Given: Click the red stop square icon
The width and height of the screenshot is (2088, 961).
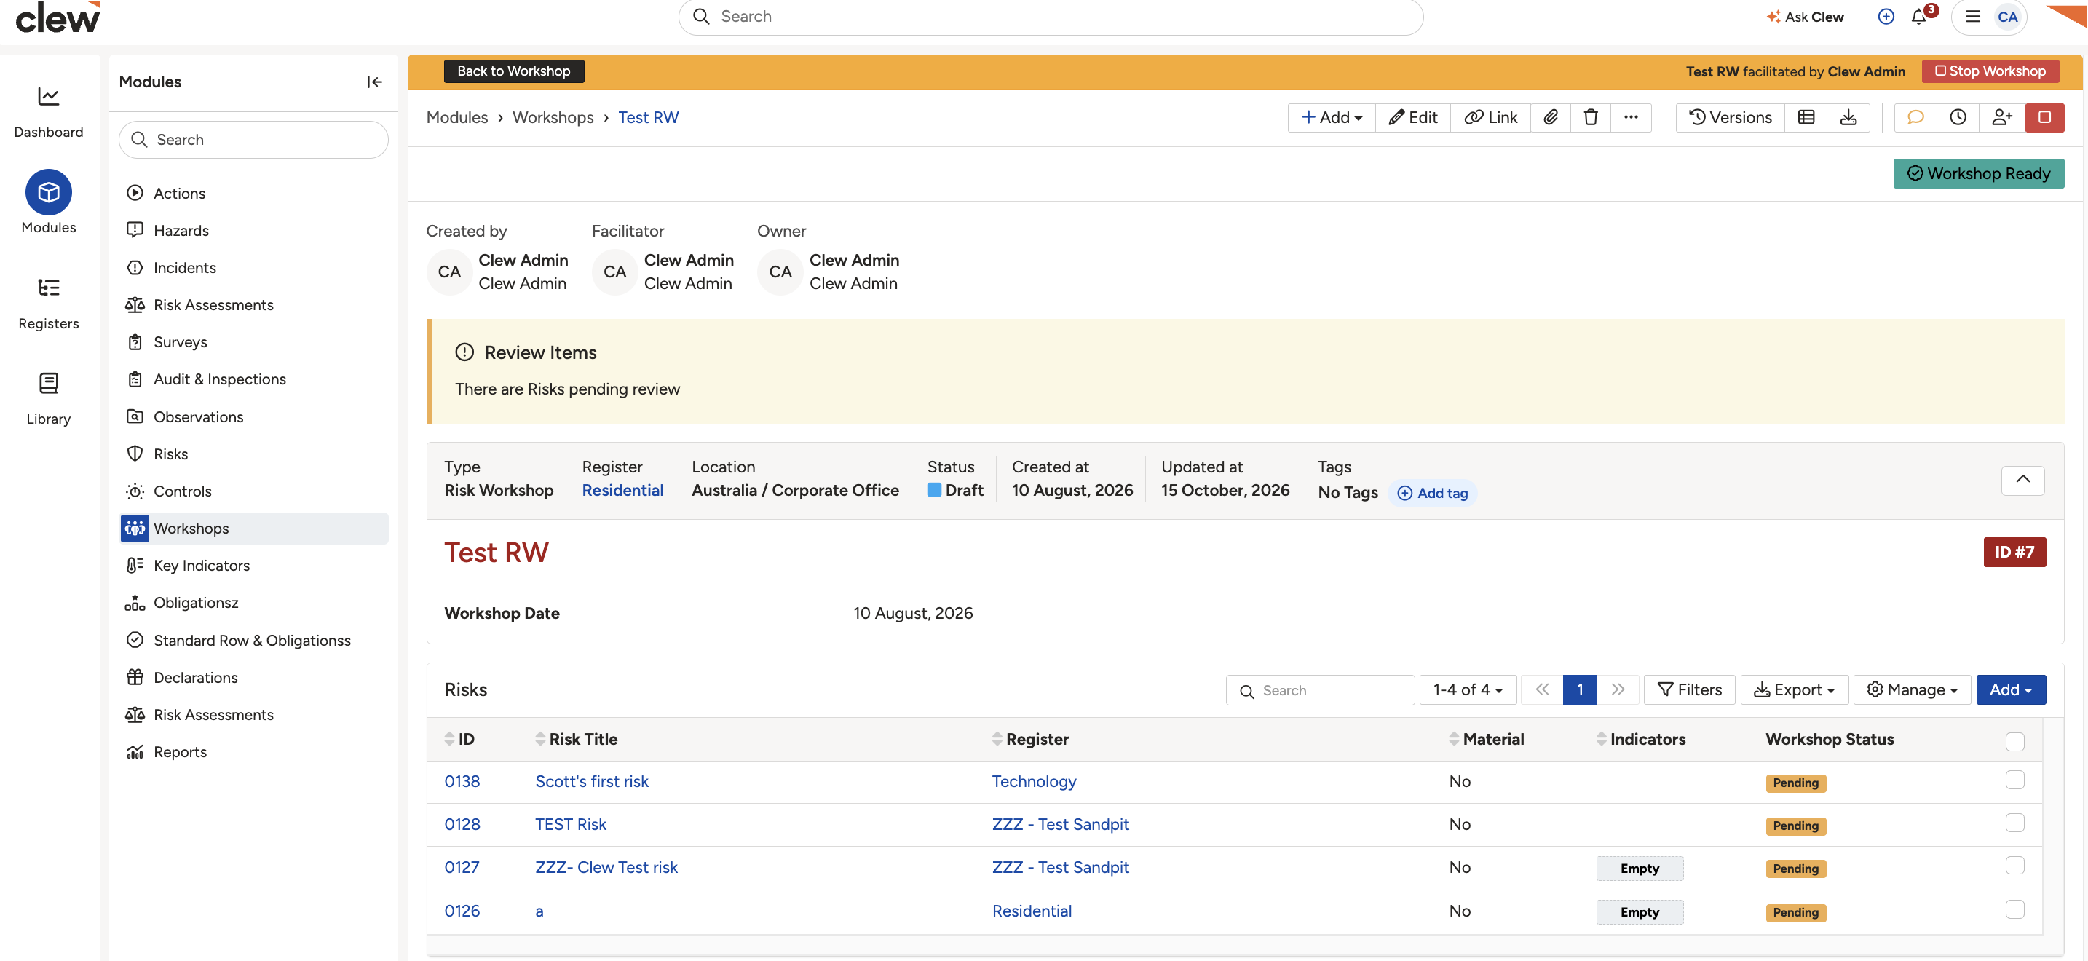Looking at the screenshot, I should click(x=2044, y=117).
